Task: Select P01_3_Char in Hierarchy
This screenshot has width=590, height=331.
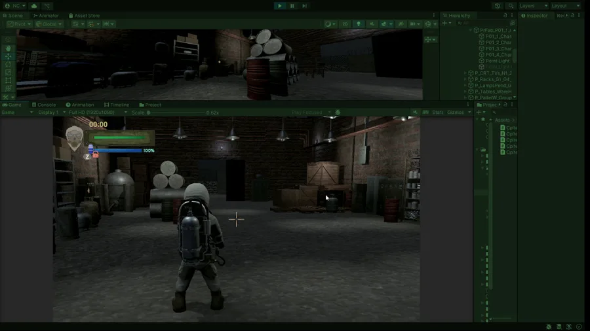Action: click(x=495, y=48)
